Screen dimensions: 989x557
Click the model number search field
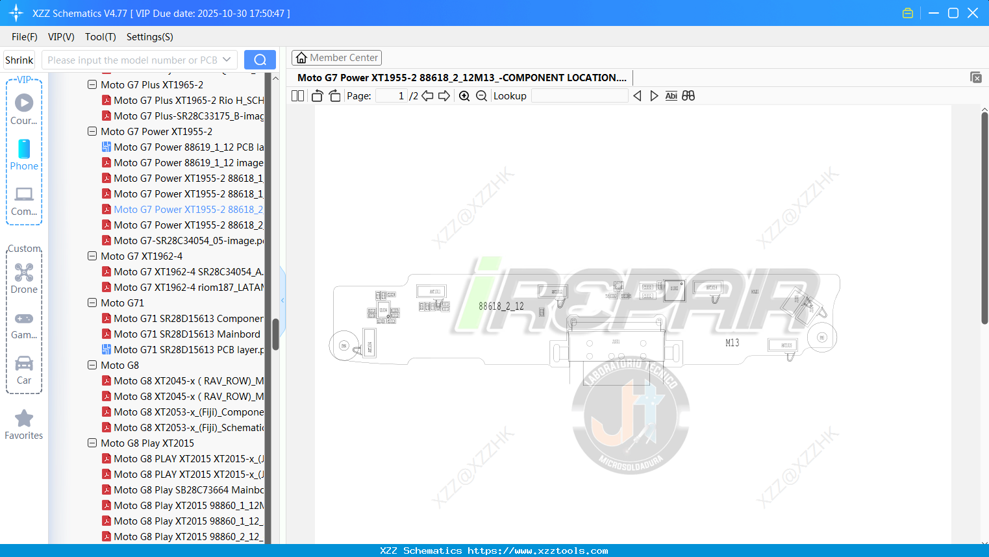132,60
